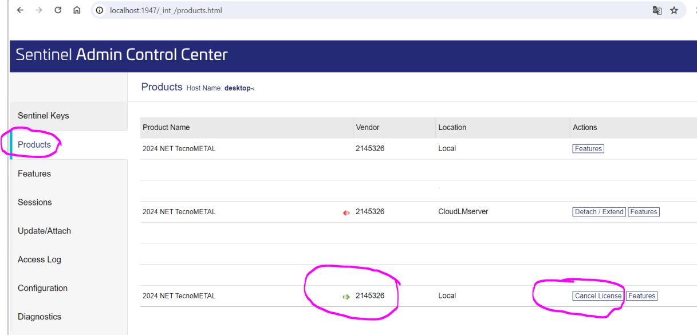Click the translate page icon
The image size is (697, 335).
(x=657, y=10)
